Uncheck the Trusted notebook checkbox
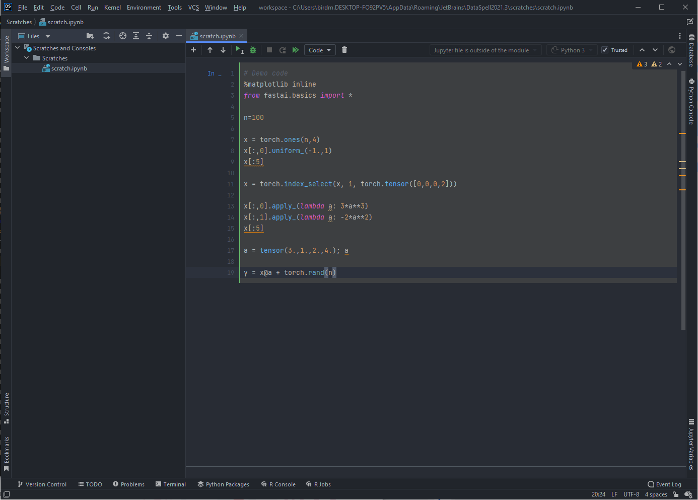Viewport: 698px width, 500px height. click(x=605, y=50)
